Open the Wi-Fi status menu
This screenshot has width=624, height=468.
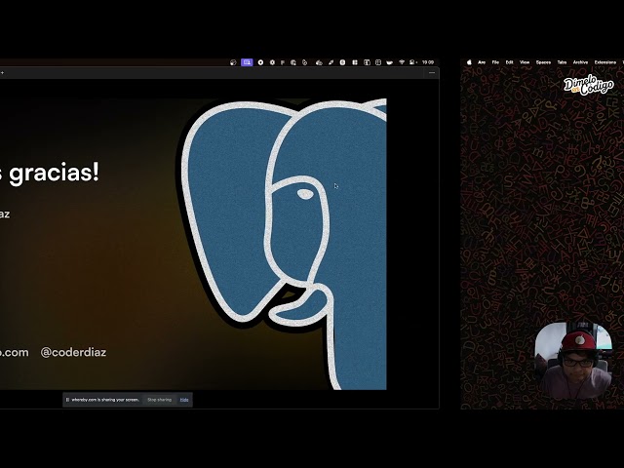pos(402,62)
